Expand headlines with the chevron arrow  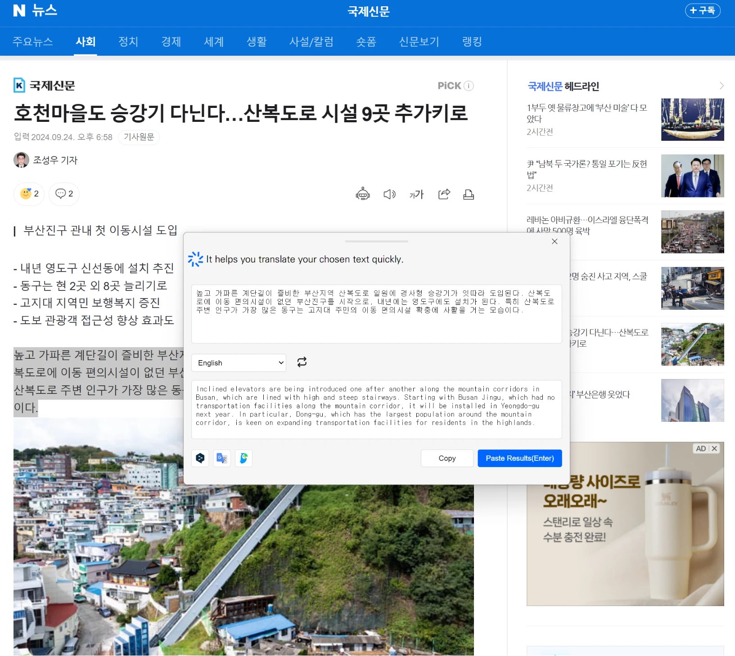[x=721, y=86]
